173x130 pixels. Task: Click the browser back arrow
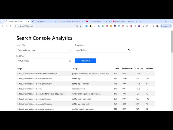[x=2, y=26]
